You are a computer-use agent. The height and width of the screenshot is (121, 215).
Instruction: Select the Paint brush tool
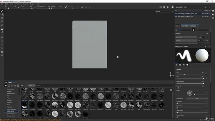click(x=2, y=11)
